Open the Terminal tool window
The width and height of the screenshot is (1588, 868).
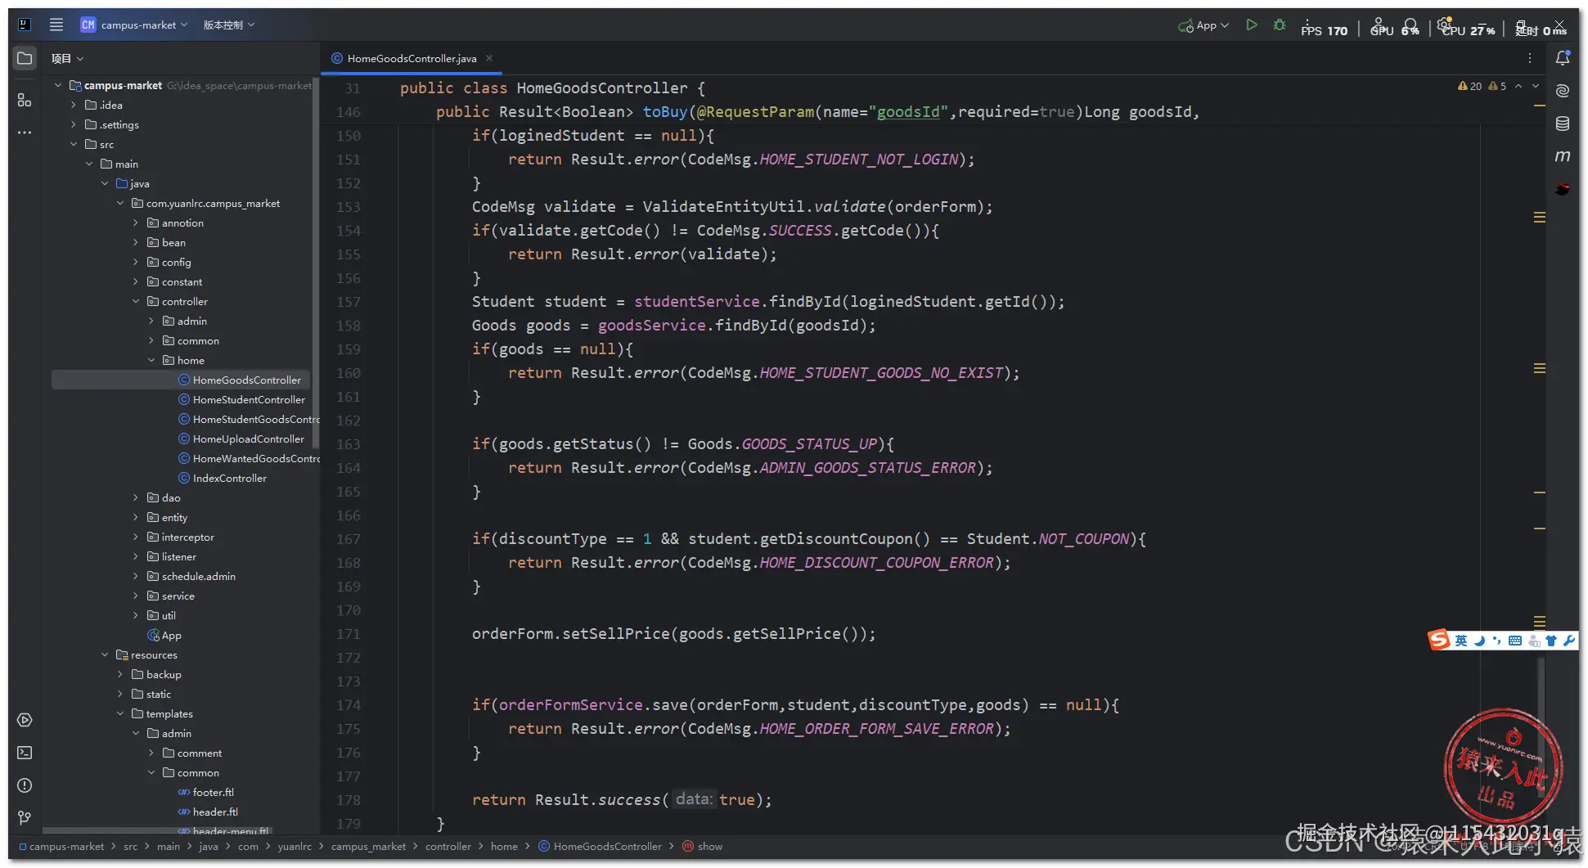(25, 753)
